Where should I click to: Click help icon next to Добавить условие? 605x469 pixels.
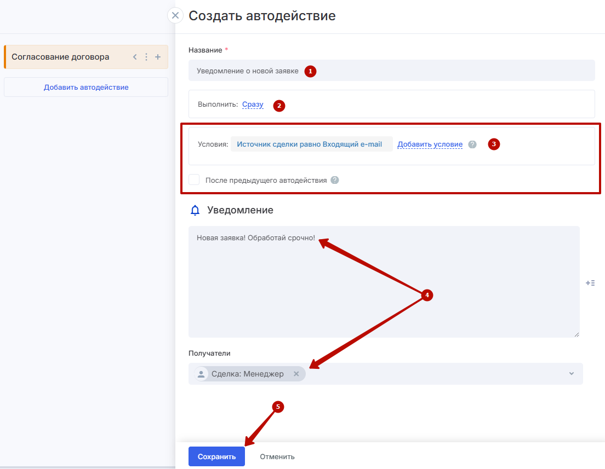[472, 144]
